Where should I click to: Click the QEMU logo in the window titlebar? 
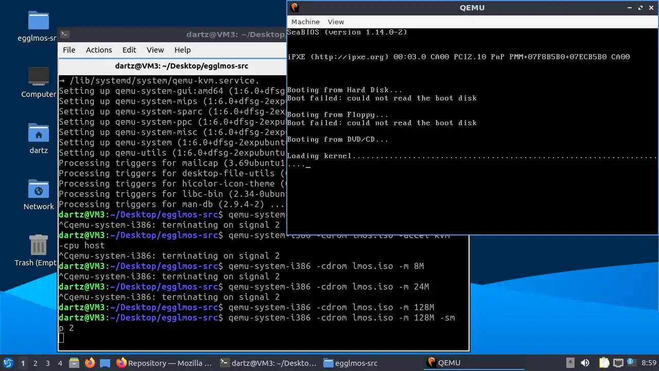(x=294, y=7)
